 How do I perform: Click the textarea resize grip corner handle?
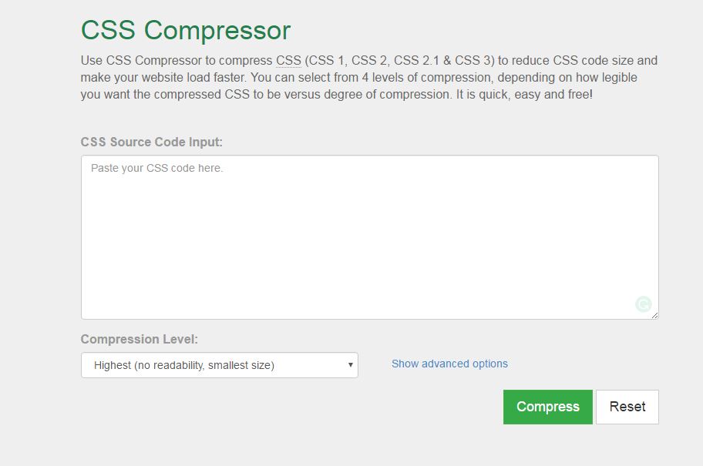[x=655, y=316]
